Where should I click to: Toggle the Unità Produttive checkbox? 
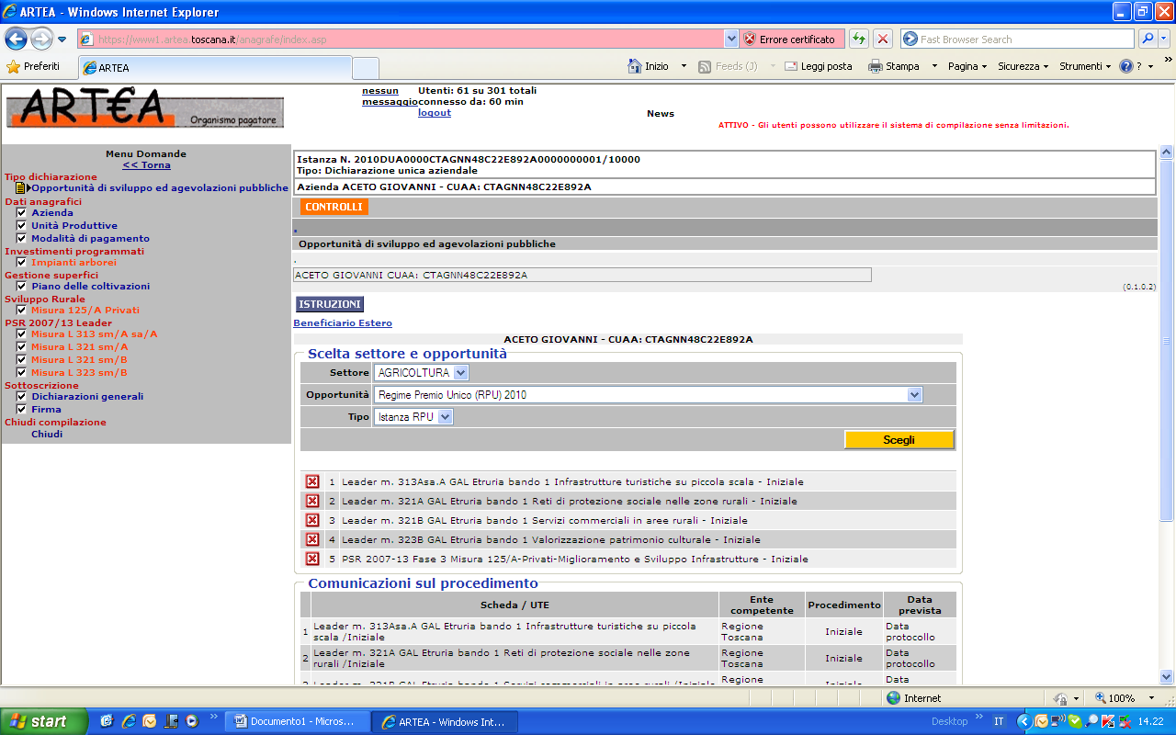coord(21,225)
